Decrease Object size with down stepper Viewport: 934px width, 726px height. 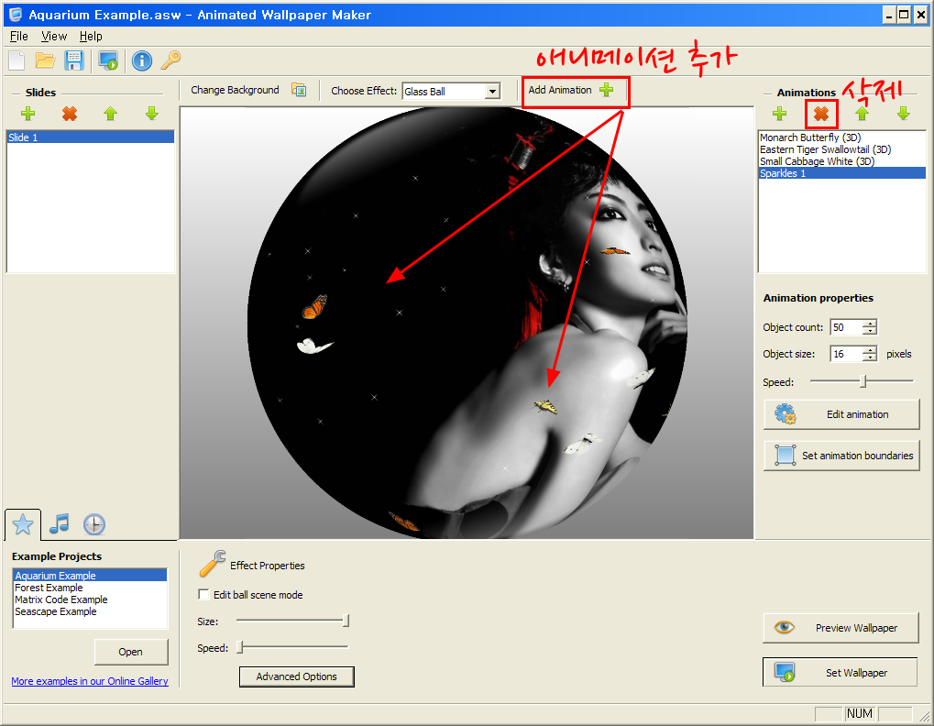click(x=870, y=357)
